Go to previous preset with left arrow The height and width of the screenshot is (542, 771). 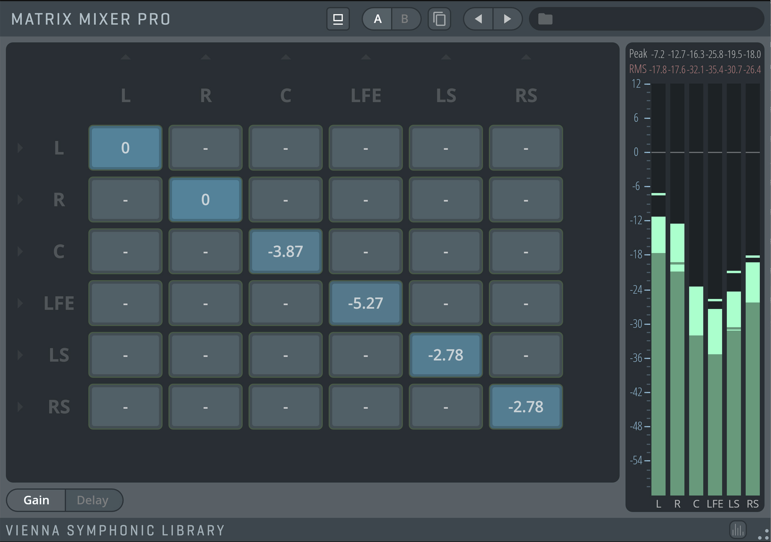[478, 19]
